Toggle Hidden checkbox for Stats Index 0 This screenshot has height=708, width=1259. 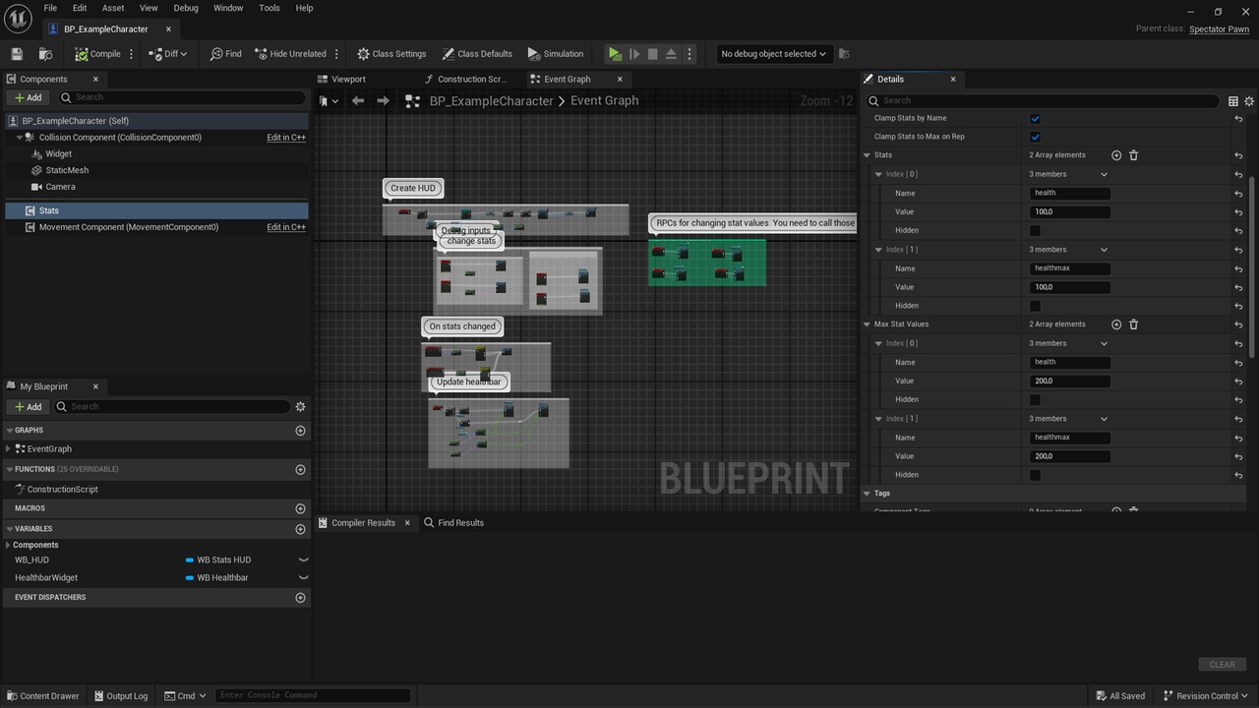1035,231
